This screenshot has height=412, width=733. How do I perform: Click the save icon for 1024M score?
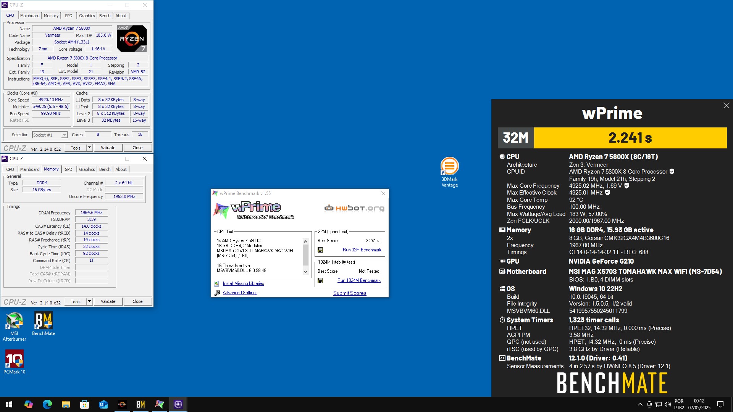pyautogui.click(x=320, y=280)
